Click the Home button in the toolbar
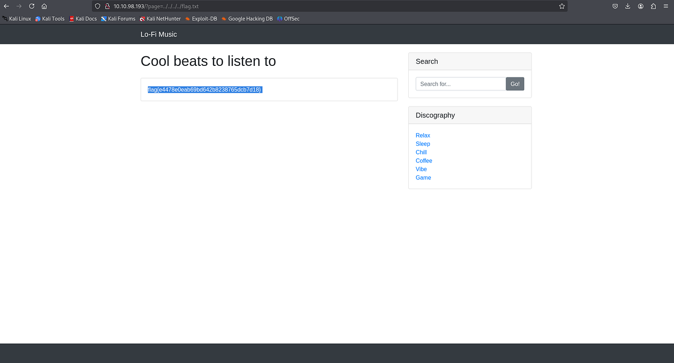Image resolution: width=674 pixels, height=363 pixels. tap(44, 6)
